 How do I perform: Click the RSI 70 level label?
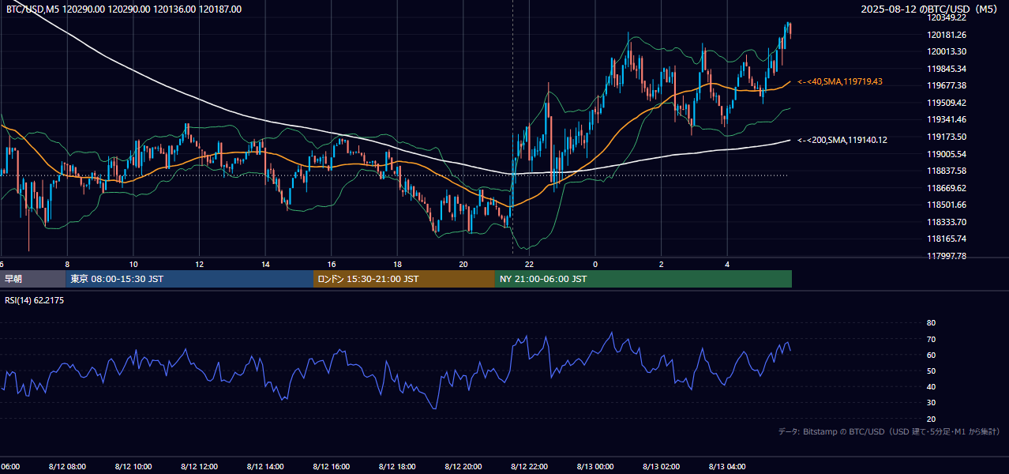(x=931, y=339)
